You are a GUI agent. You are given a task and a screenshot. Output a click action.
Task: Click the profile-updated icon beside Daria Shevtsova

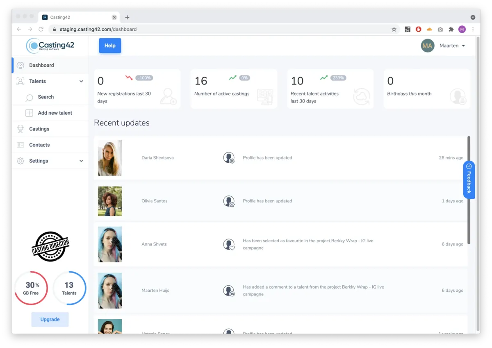tap(229, 158)
